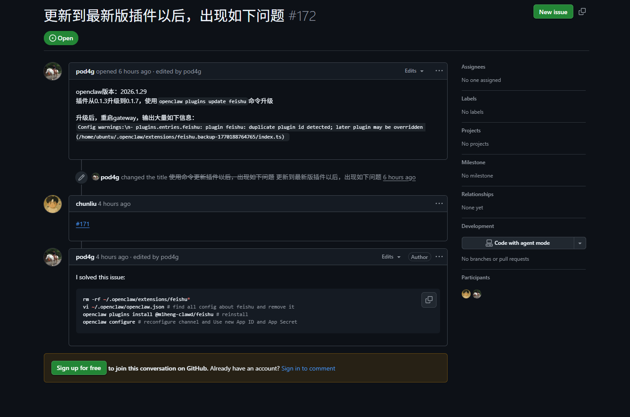
Task: Open pod4g avatar beside first comment
Action: point(53,71)
